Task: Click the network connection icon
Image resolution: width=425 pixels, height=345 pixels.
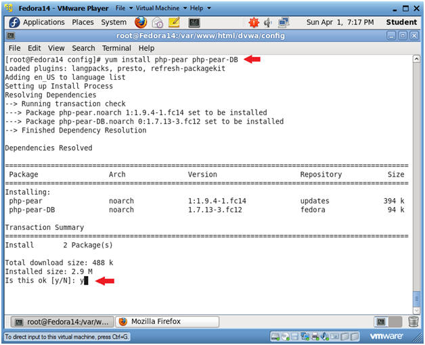Action: click(284, 22)
